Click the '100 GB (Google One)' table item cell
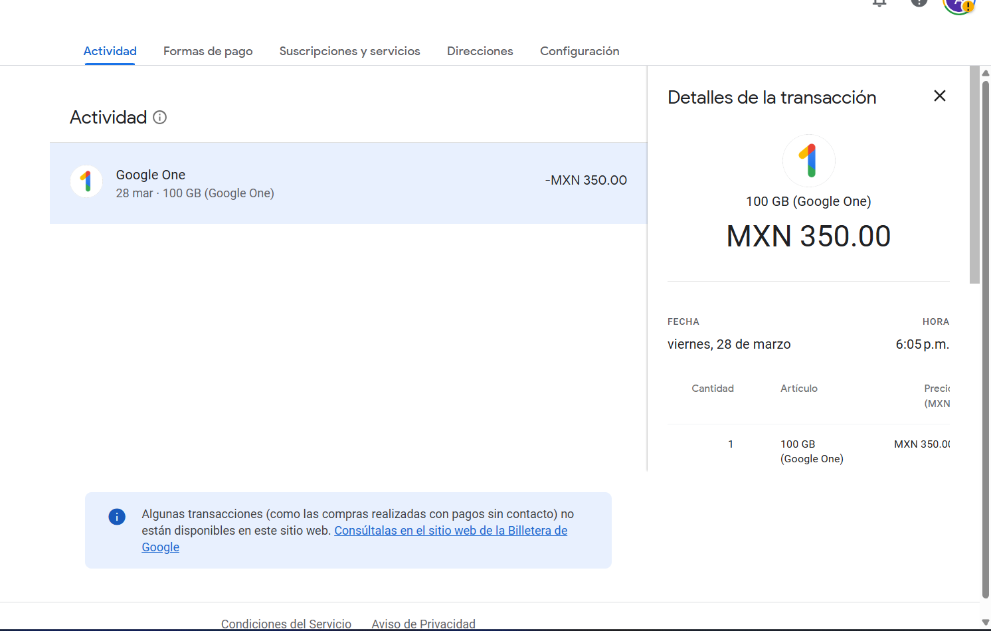This screenshot has height=631, width=991. tap(812, 452)
